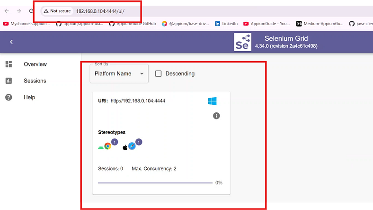Click the Apple logo stereotype icon

point(125,147)
